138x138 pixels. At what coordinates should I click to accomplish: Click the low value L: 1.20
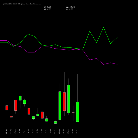tap(70, 9)
